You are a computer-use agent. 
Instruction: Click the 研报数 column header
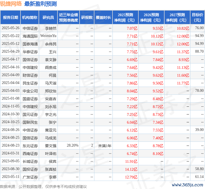pos(87,17)
